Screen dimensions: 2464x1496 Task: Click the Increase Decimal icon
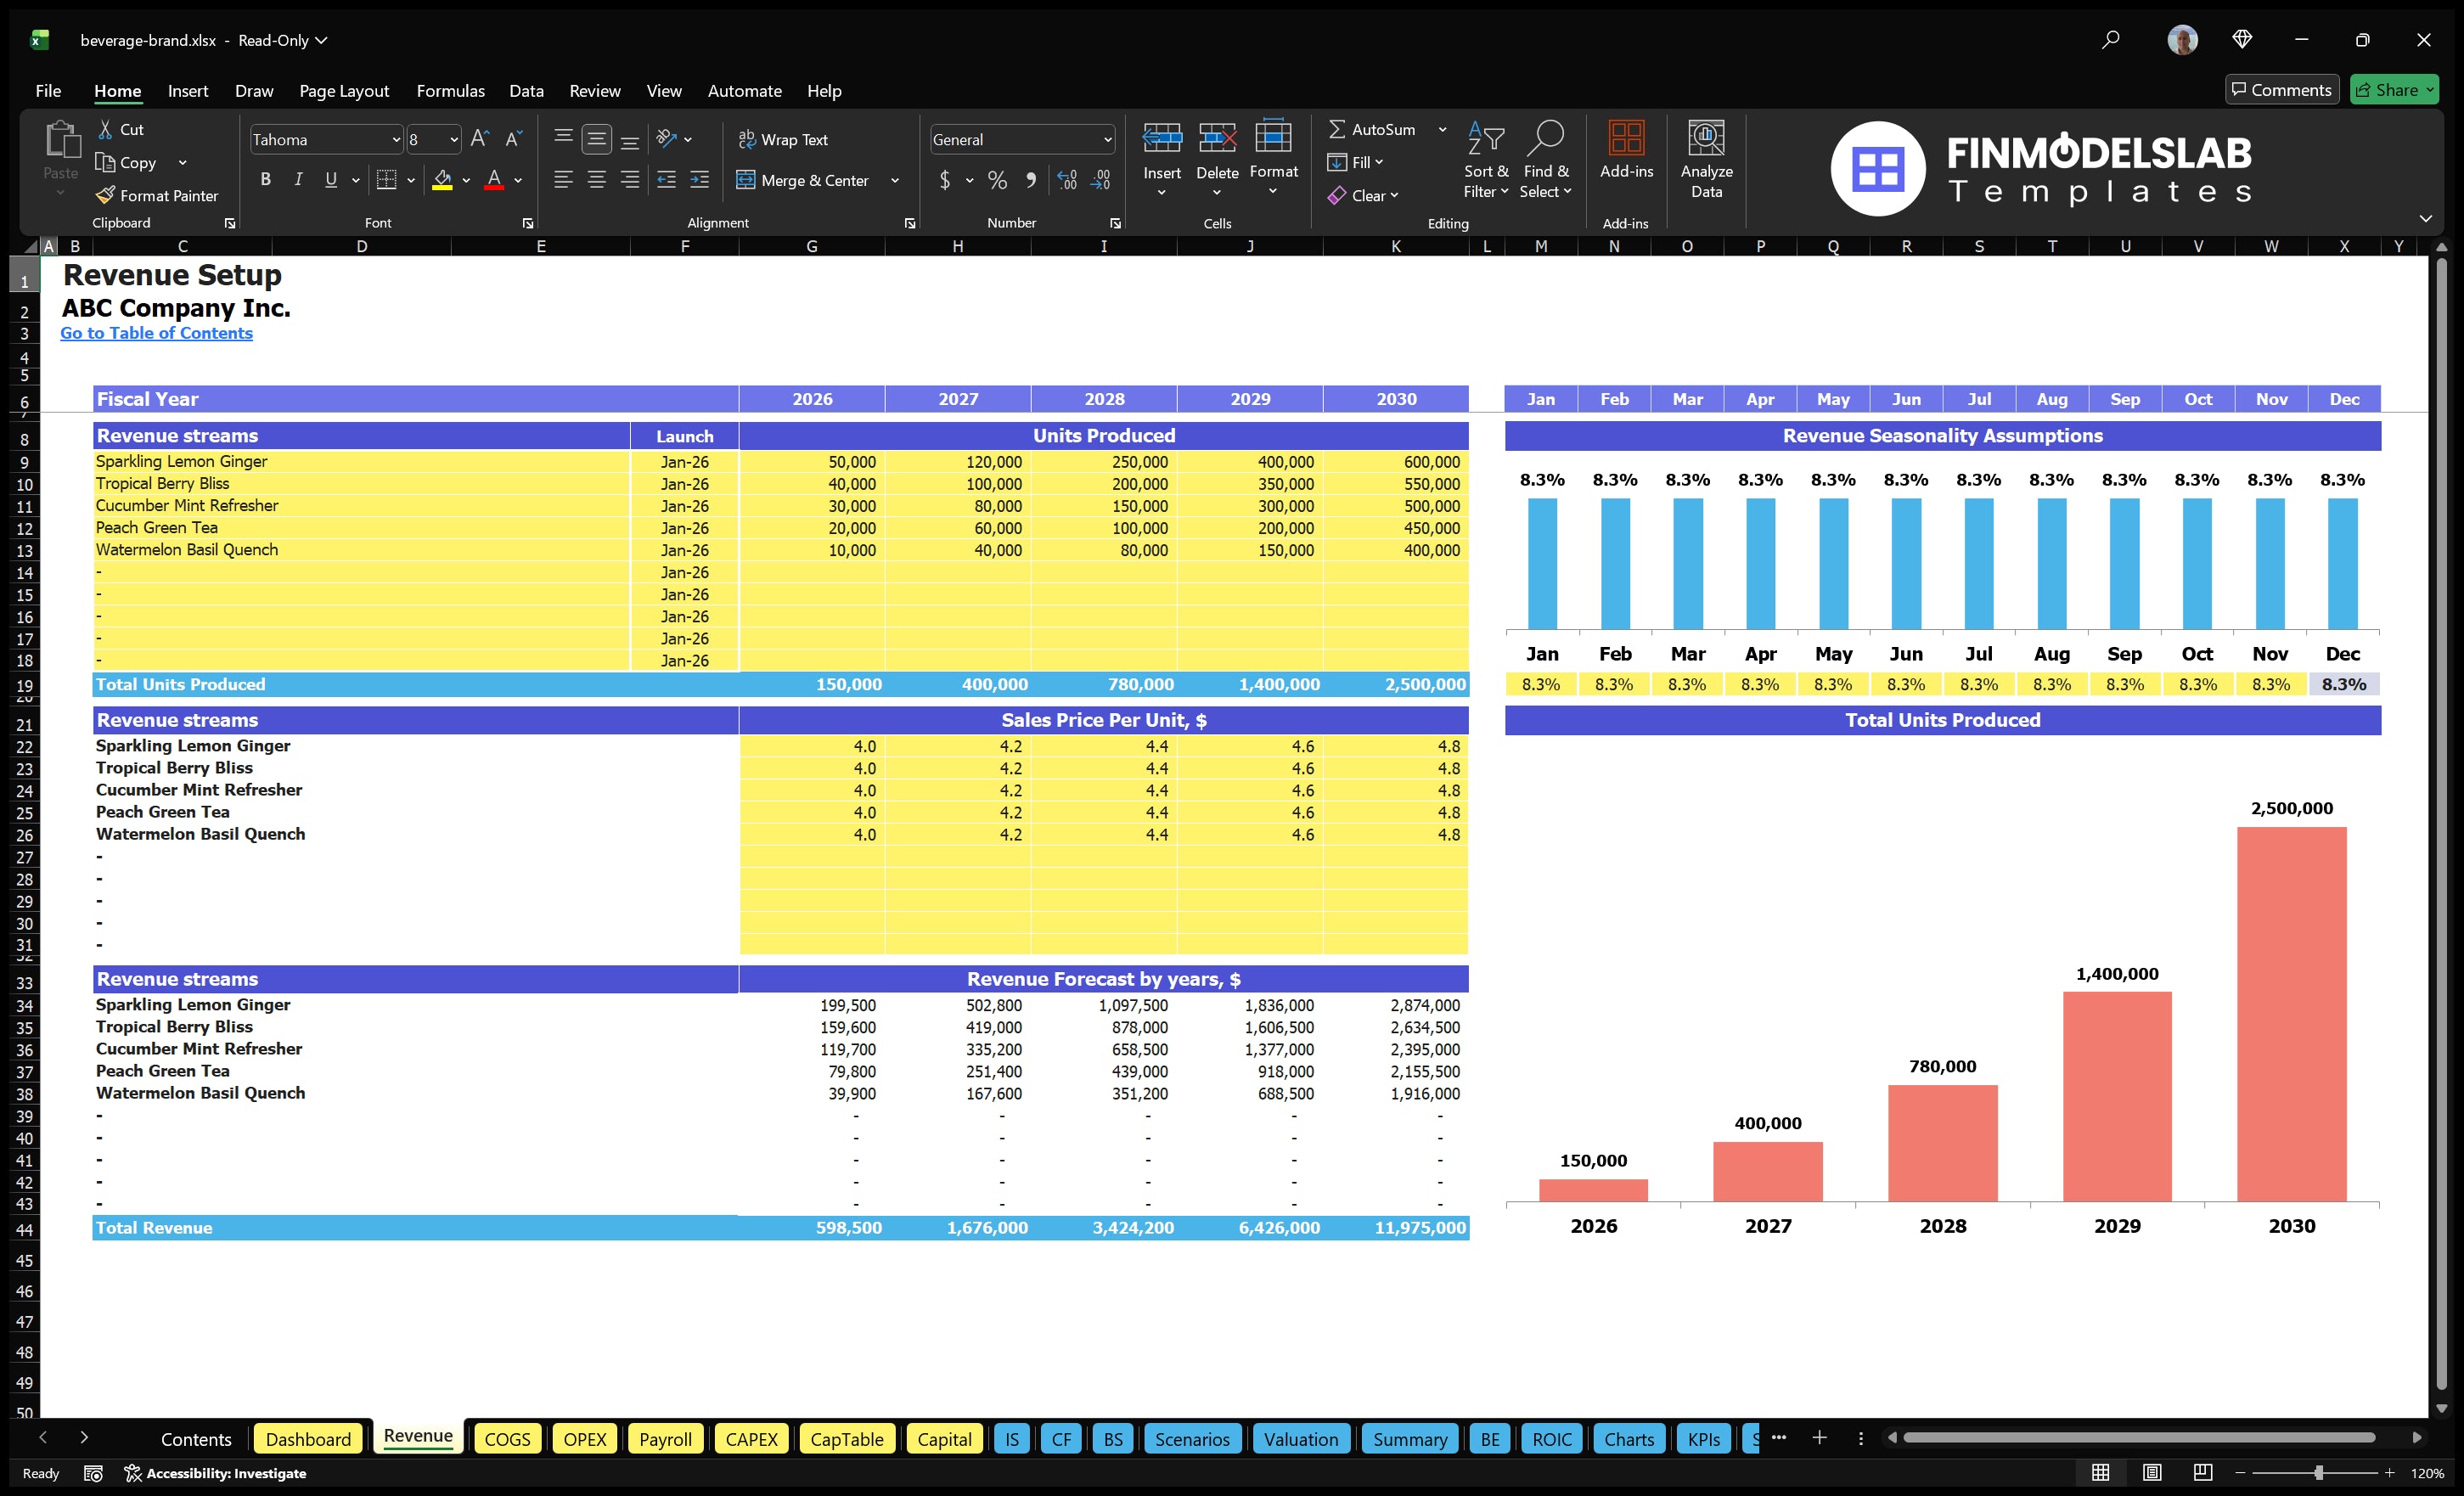pyautogui.click(x=1067, y=180)
